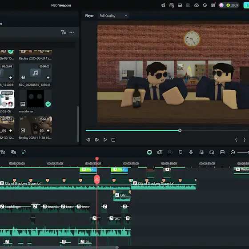Select City of Shadows clip starting near 00:00:35
The width and height of the screenshot is (249, 249).
tap(164, 185)
